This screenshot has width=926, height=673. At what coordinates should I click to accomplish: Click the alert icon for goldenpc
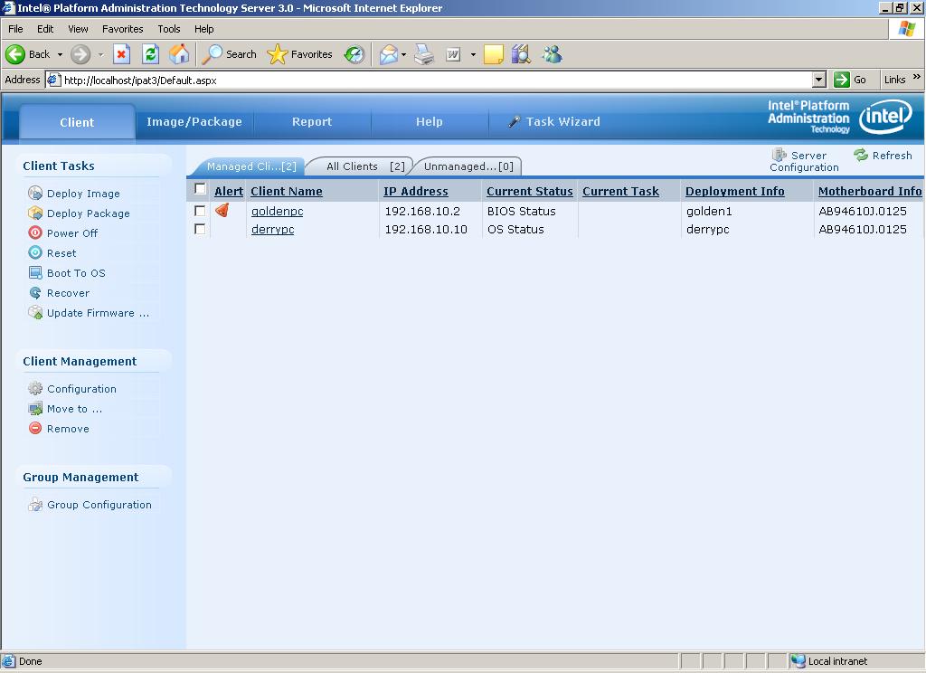pyautogui.click(x=222, y=211)
